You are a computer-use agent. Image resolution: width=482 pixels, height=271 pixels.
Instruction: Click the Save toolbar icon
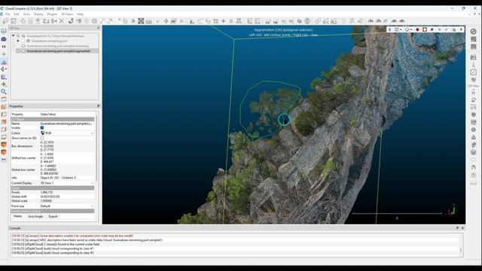click(x=14, y=21)
